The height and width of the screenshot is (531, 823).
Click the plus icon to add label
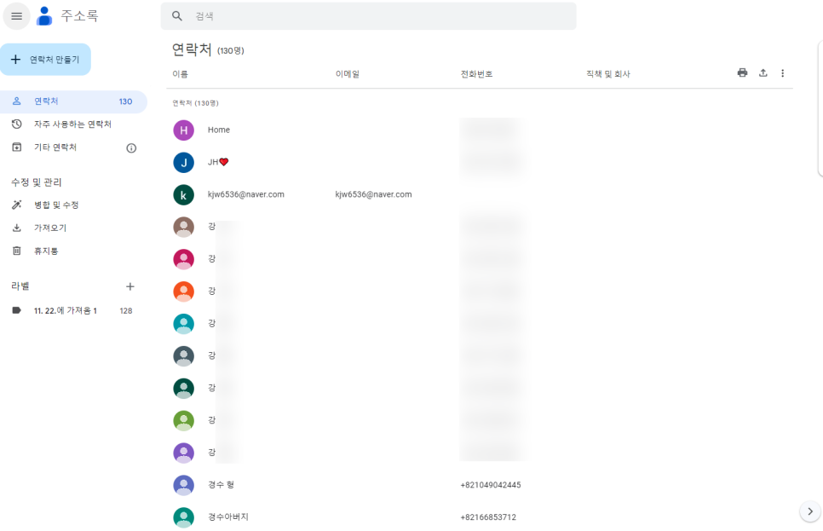[130, 286]
